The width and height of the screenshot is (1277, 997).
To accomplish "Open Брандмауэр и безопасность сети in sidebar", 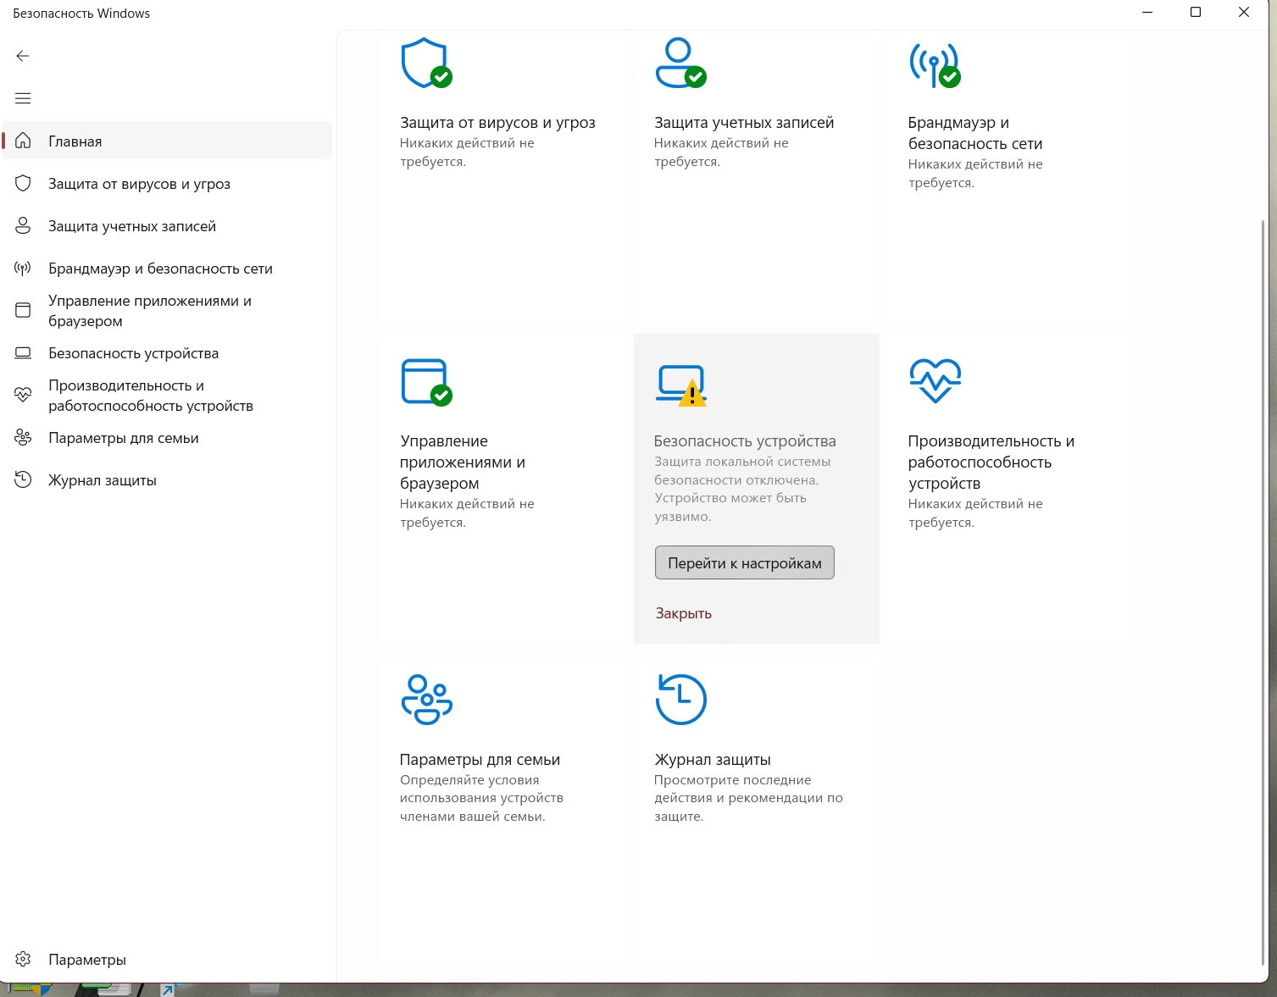I will click(x=167, y=268).
